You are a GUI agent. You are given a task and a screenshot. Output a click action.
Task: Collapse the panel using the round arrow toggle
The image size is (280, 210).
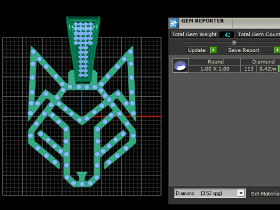coord(234,42)
